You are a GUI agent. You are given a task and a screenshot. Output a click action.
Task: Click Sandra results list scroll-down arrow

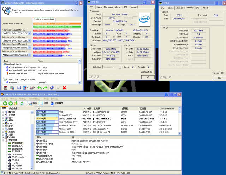click(80, 82)
